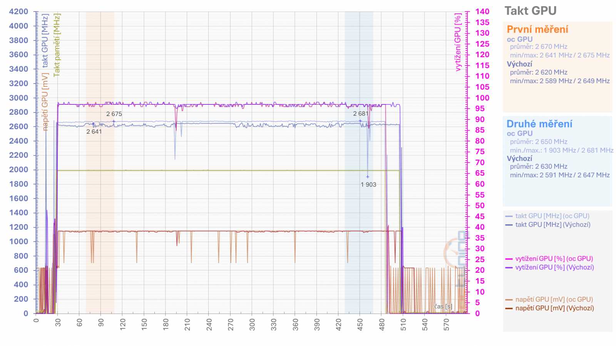This screenshot has width=616, height=346.
Task: Click 'min/max: 2 591 MHz / 2 647 MHz' line
Action: pyautogui.click(x=560, y=175)
